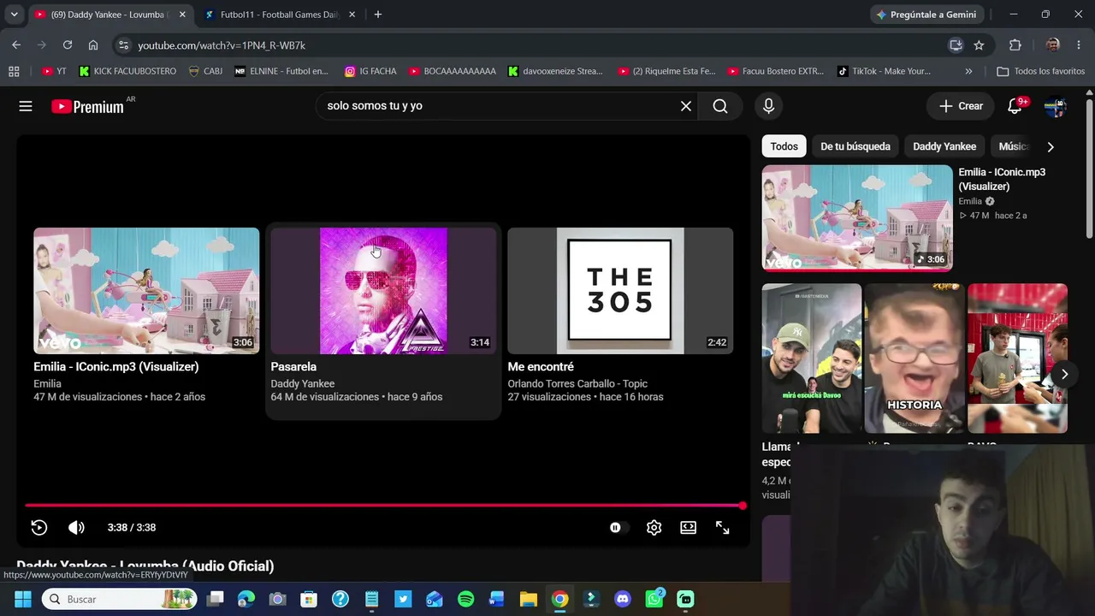1095x616 pixels.
Task: Show more filter chips with the arrow
Action: pyautogui.click(x=1051, y=146)
